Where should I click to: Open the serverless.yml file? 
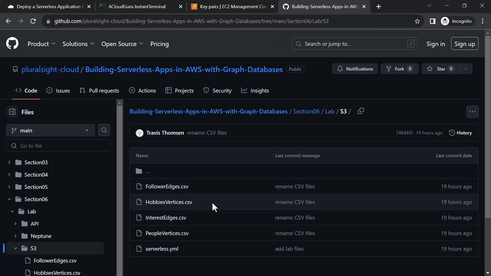[162, 249]
